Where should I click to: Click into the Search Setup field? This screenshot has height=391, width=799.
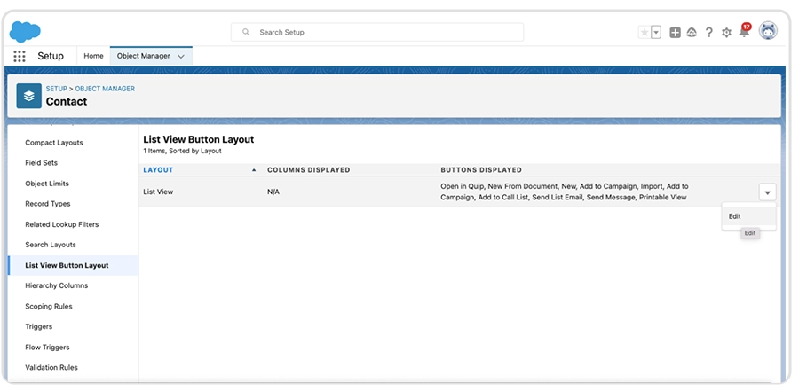[377, 32]
